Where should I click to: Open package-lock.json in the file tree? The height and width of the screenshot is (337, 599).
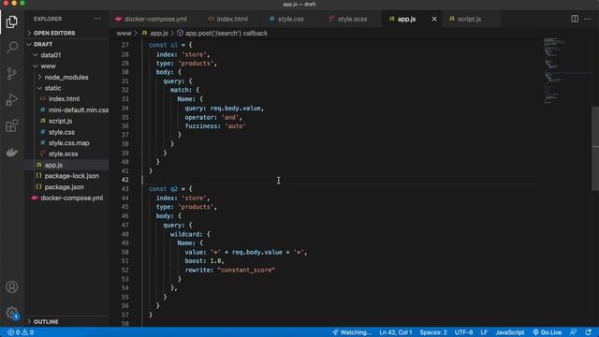66,176
